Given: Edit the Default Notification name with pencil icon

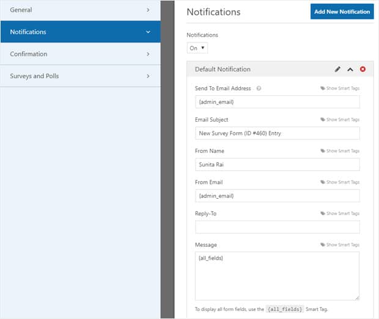Looking at the screenshot, I should (337, 69).
